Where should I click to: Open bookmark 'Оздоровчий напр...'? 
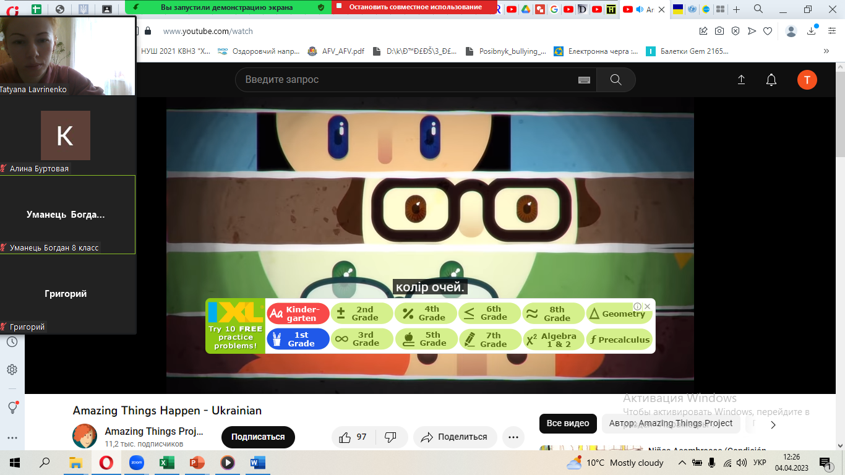point(259,51)
